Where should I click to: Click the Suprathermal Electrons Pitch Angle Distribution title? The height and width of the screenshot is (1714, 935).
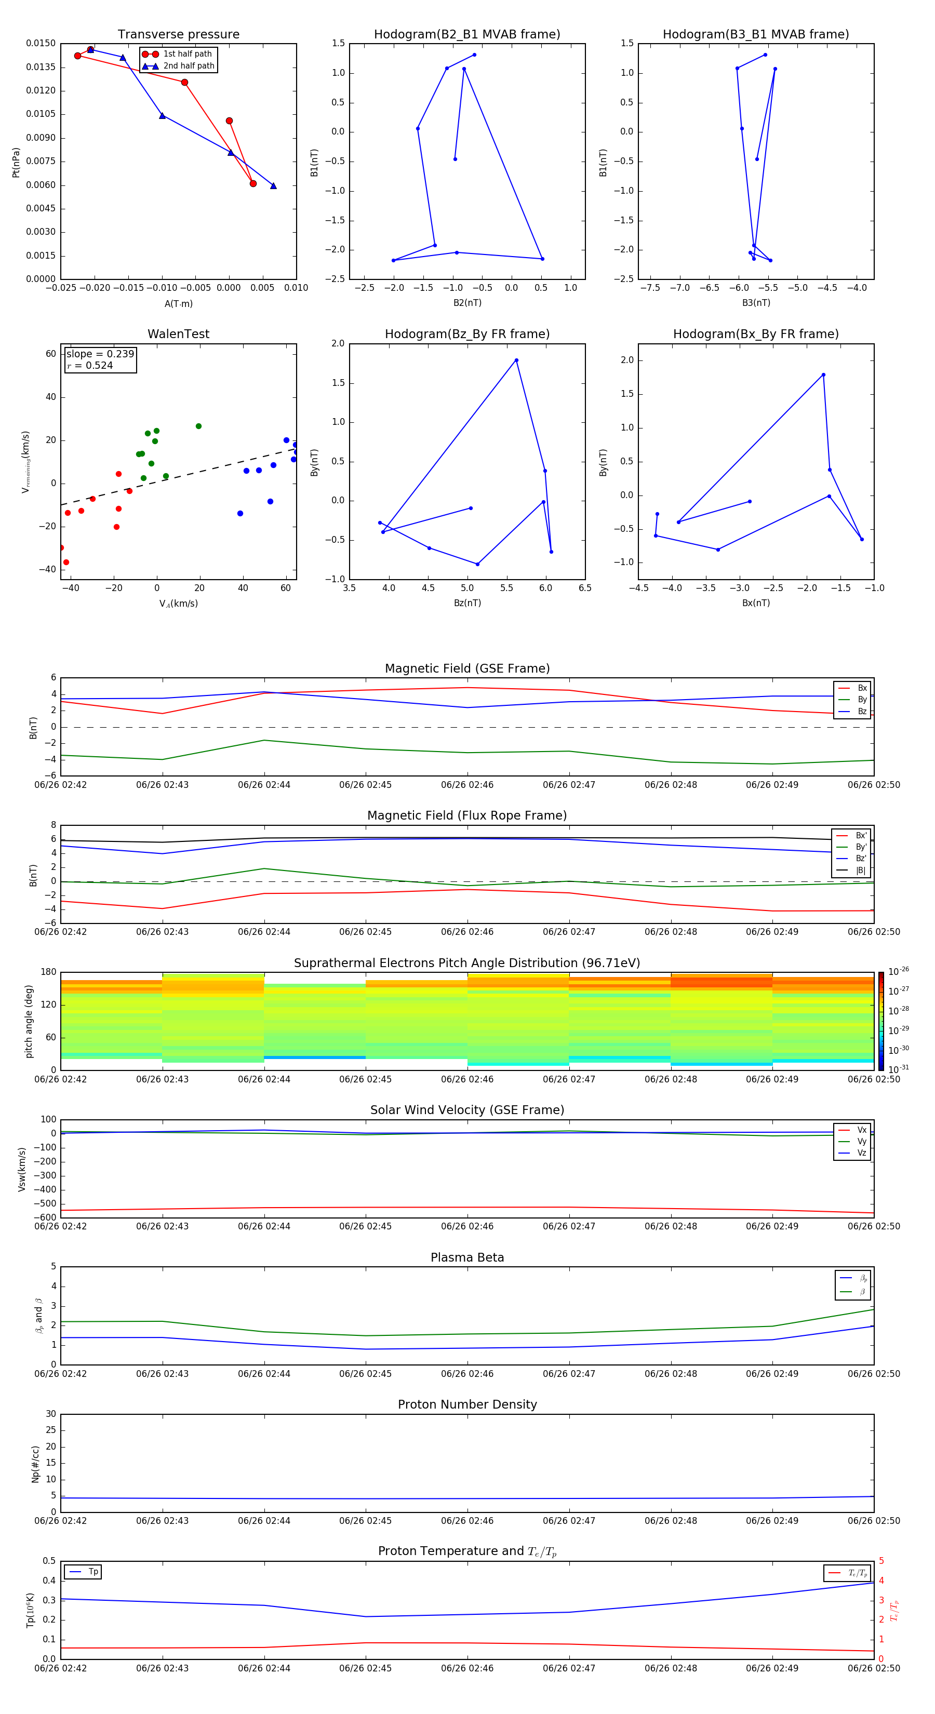467,963
